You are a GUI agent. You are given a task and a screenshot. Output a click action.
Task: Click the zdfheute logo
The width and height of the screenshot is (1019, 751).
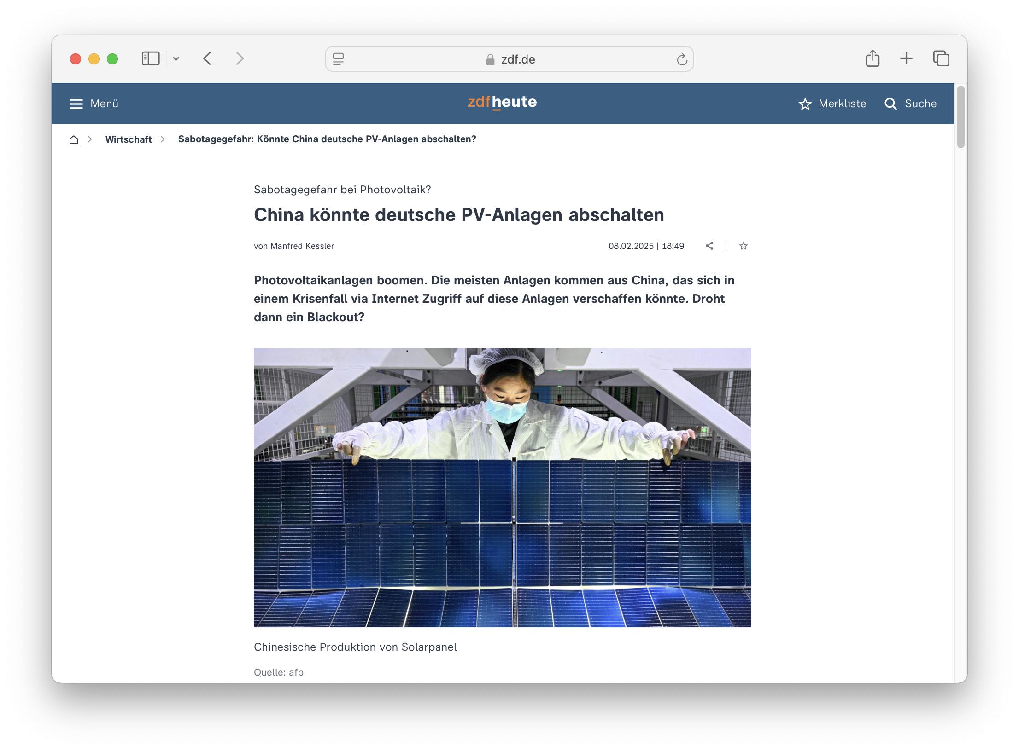point(502,102)
